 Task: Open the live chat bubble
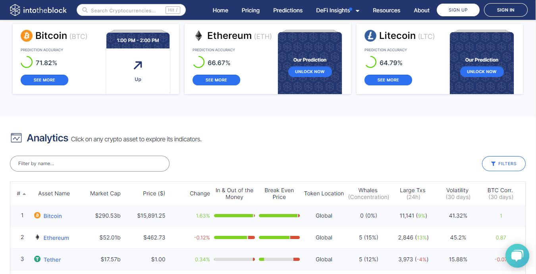point(517,256)
